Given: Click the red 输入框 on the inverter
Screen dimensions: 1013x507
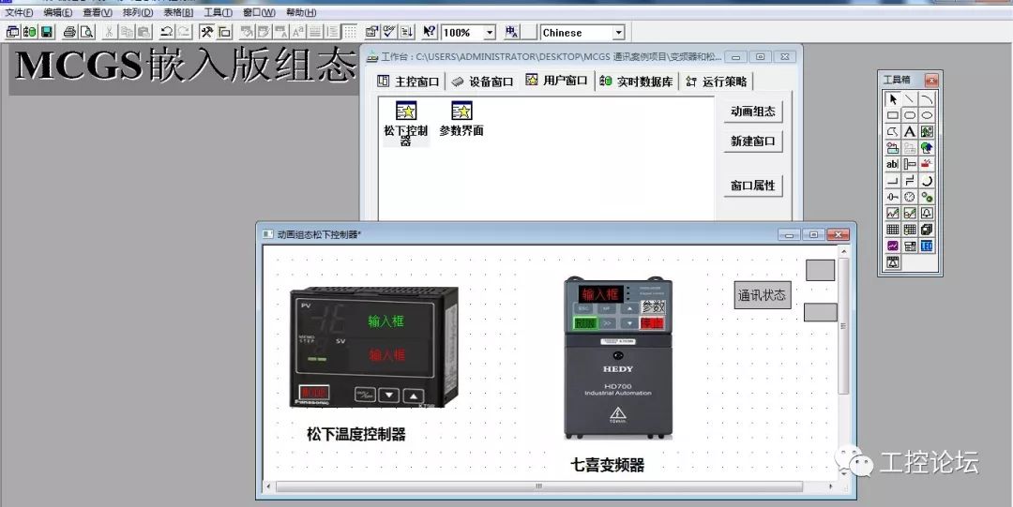Looking at the screenshot, I should pyautogui.click(x=601, y=294).
